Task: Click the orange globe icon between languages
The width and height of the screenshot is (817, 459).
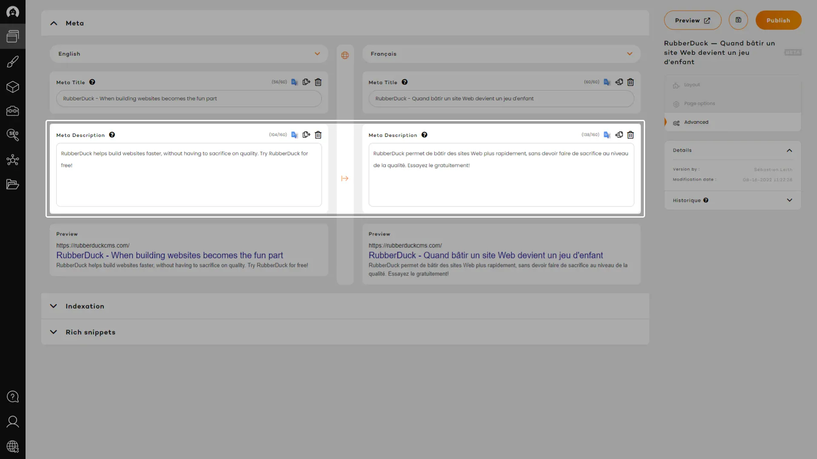Action: click(x=345, y=56)
